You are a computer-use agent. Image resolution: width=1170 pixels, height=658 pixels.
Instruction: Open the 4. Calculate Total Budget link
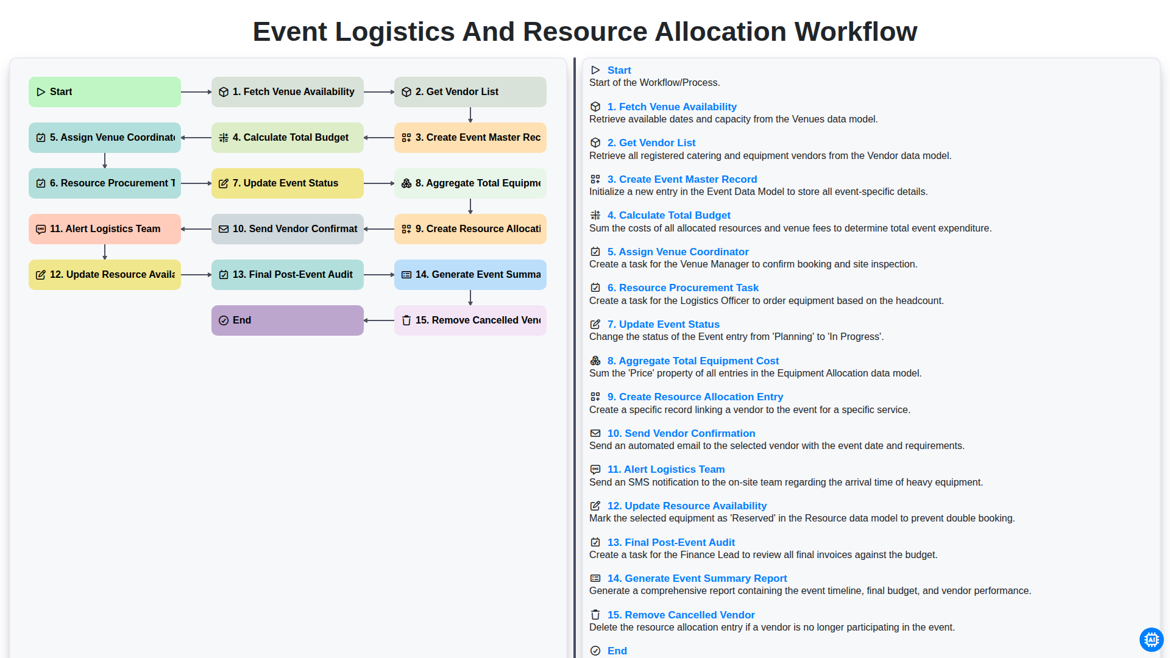click(669, 215)
